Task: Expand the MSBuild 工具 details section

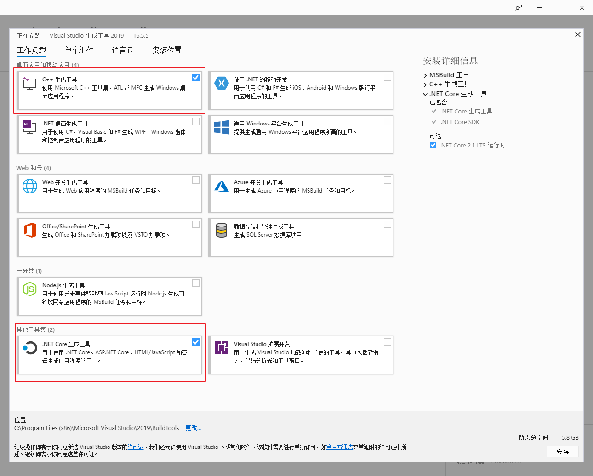Action: point(425,75)
